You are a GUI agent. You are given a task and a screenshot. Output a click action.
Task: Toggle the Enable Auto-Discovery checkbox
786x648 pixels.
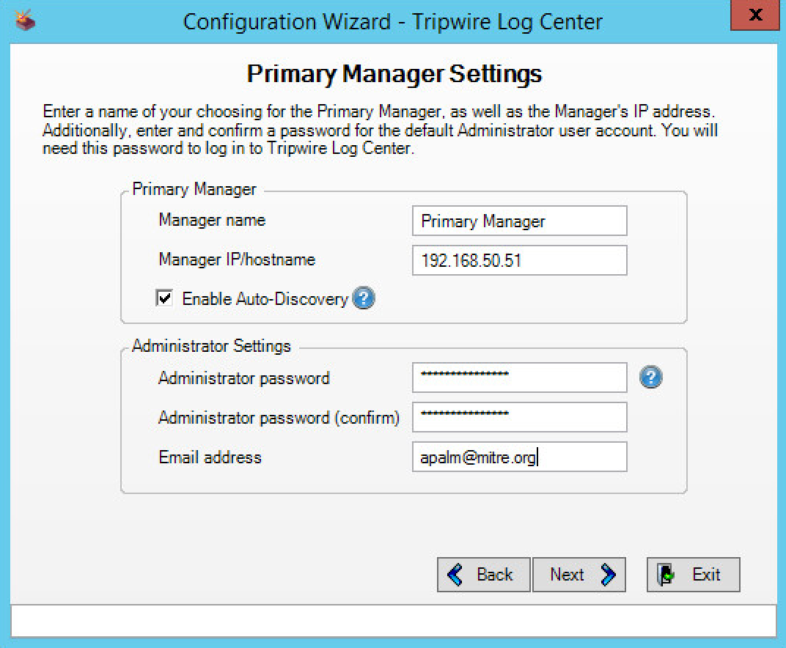(x=164, y=298)
